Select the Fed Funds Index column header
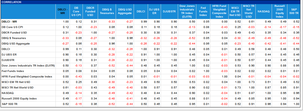Viewport: 304px width, 111px height. pyautogui.click(x=203, y=11)
